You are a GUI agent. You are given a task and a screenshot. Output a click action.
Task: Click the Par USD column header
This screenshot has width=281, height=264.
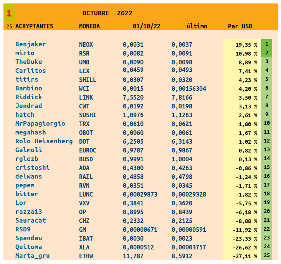click(240, 26)
